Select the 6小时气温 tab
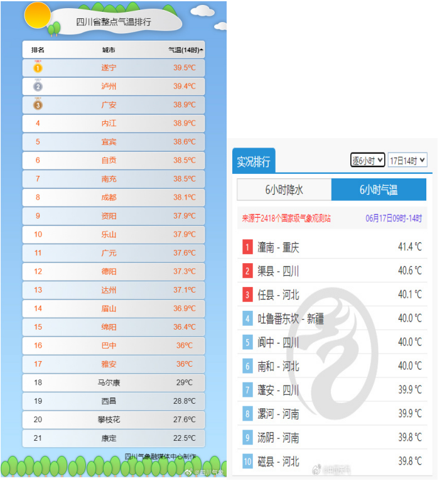The image size is (442, 481). tap(379, 190)
